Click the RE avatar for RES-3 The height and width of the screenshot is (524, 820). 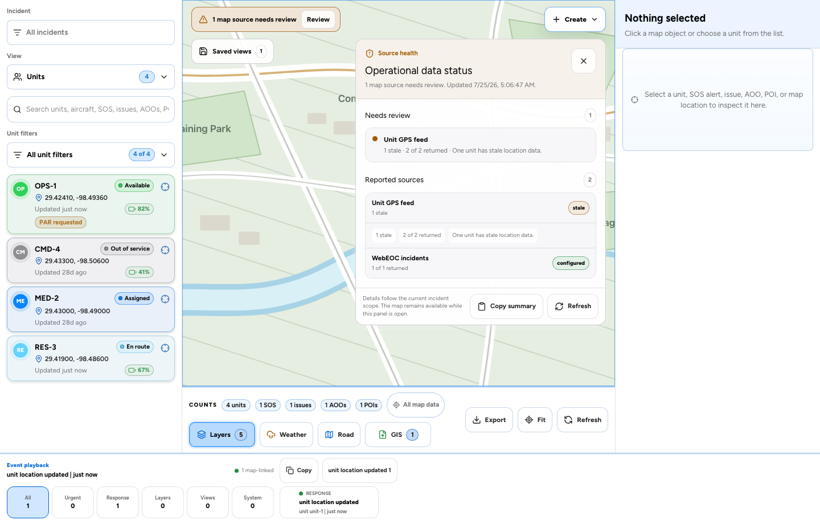pyautogui.click(x=20, y=350)
